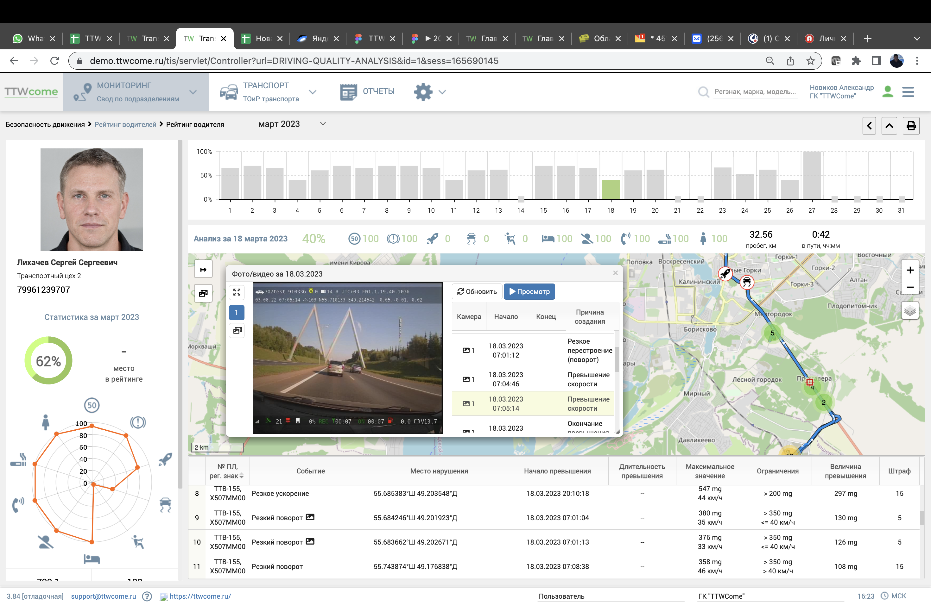Select the day 27 bar in the chart

812,175
